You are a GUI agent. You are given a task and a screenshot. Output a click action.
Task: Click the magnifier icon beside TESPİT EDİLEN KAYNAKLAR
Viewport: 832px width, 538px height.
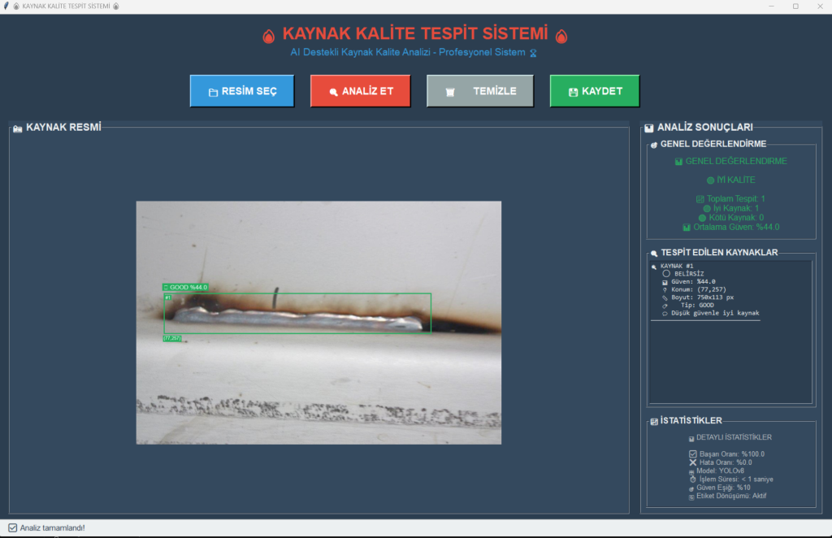click(654, 253)
